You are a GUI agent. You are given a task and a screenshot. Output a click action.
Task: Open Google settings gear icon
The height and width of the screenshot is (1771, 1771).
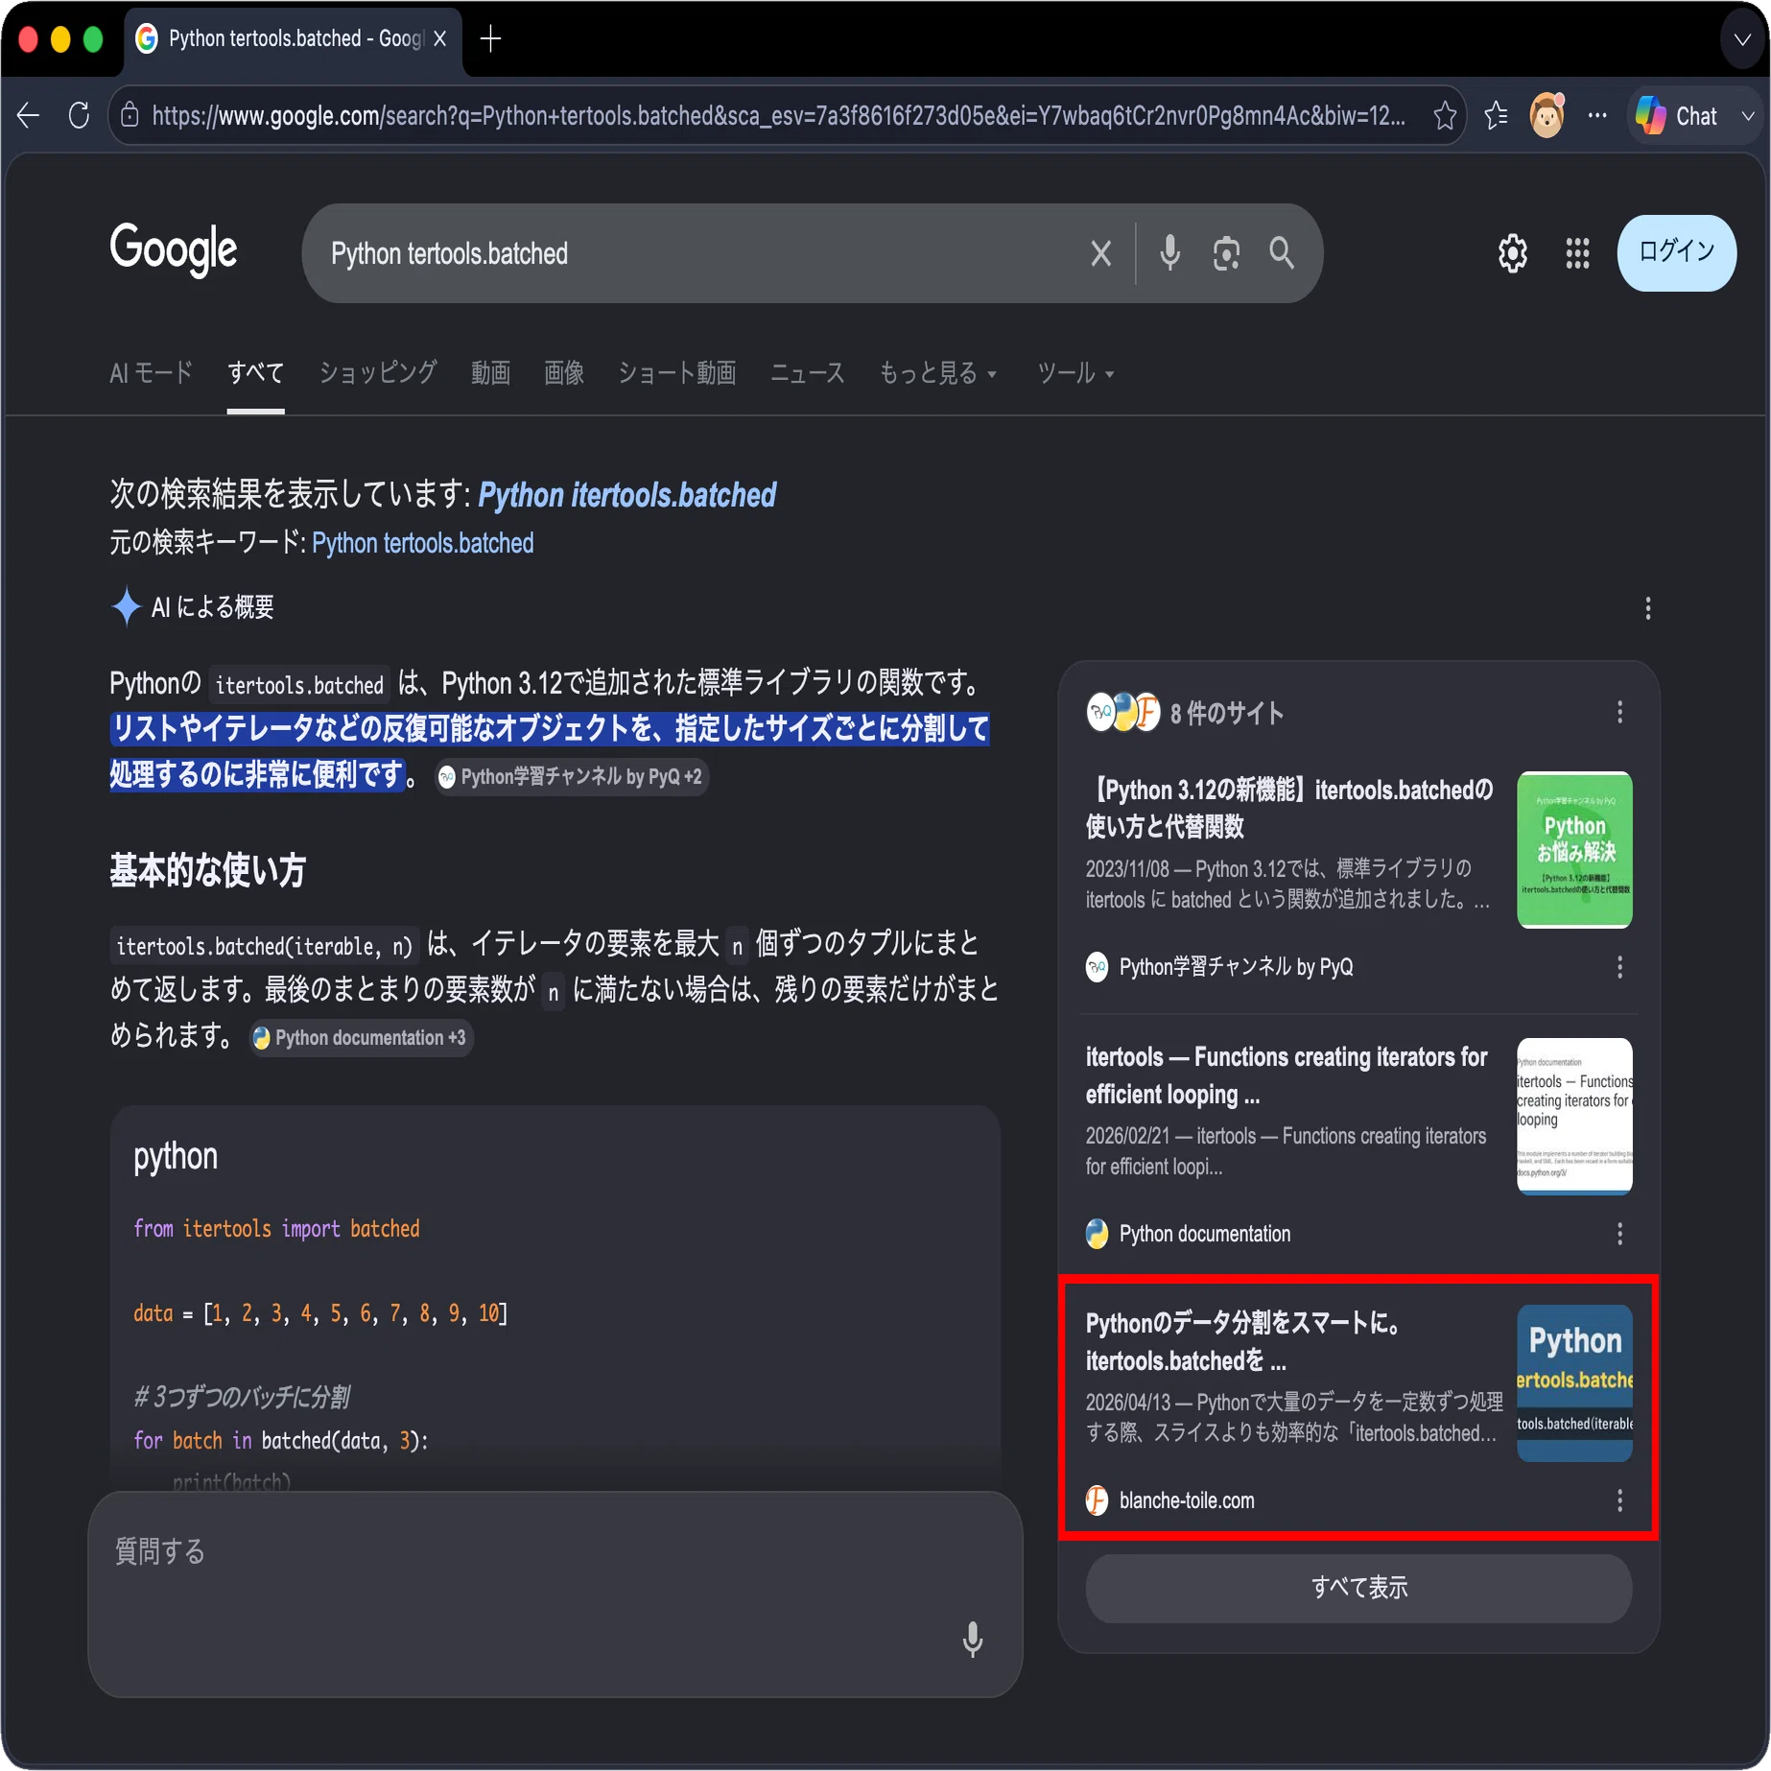1513,253
